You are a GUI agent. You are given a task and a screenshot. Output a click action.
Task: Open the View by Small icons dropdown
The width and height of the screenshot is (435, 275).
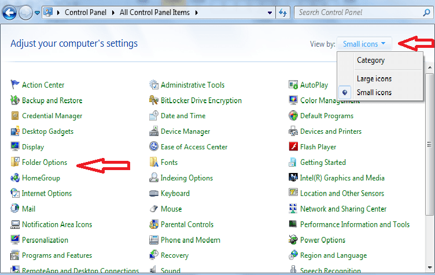point(364,44)
